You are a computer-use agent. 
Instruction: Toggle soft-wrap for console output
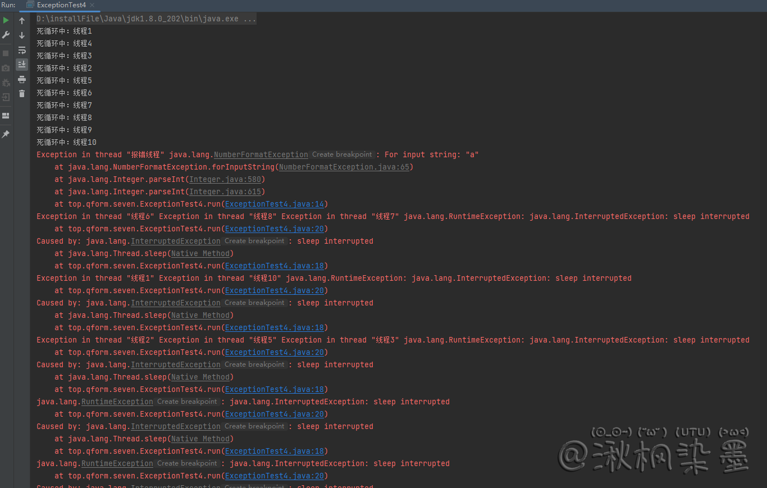pos(22,50)
